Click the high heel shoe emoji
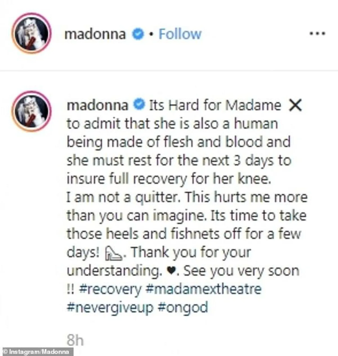The image size is (338, 356). click(114, 253)
